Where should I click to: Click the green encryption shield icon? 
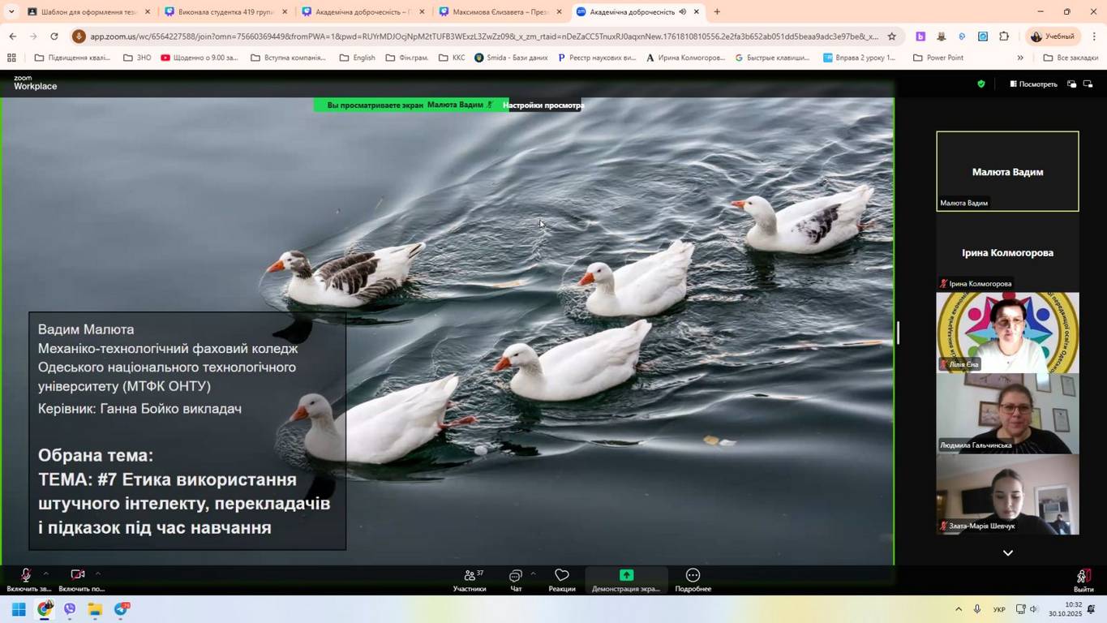980,84
